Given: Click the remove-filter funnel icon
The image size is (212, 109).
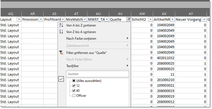Looking at the screenshot, I should tap(61, 53).
